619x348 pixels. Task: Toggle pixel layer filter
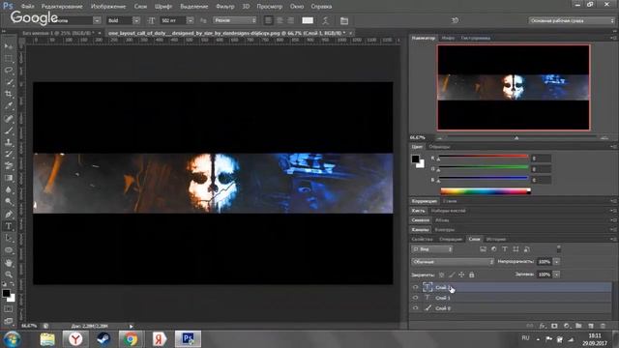point(483,249)
